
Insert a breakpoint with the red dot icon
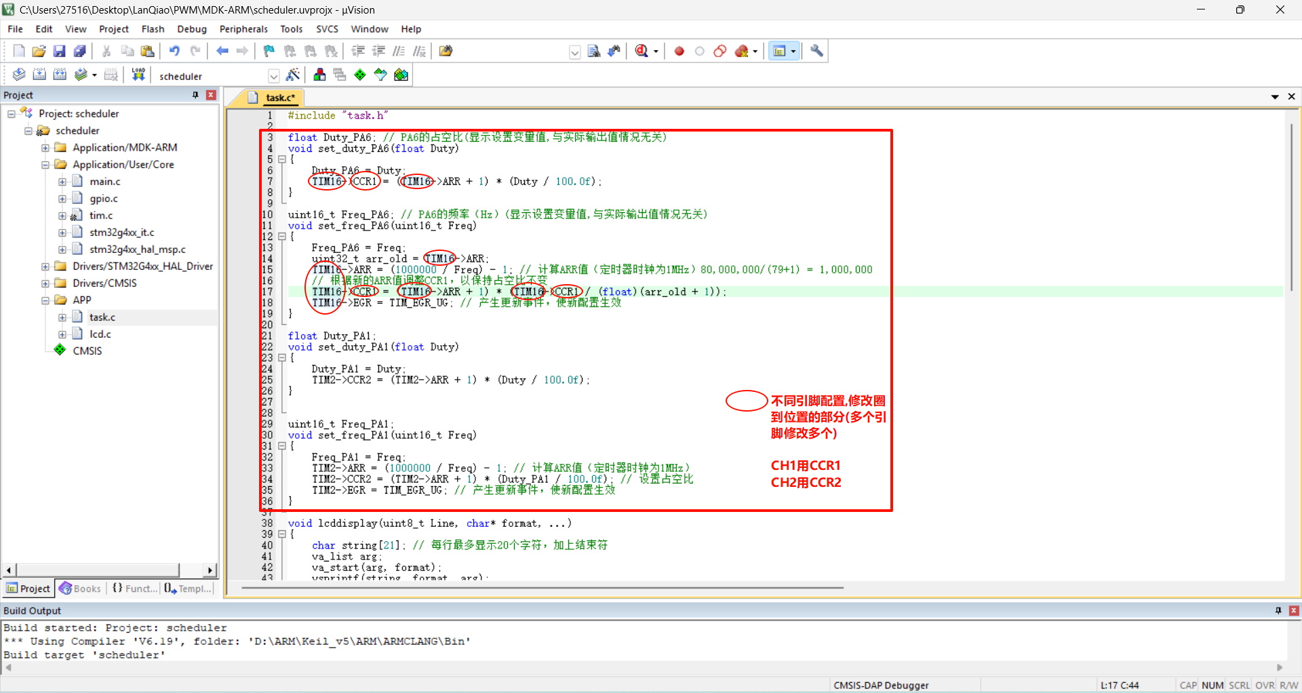pos(679,51)
